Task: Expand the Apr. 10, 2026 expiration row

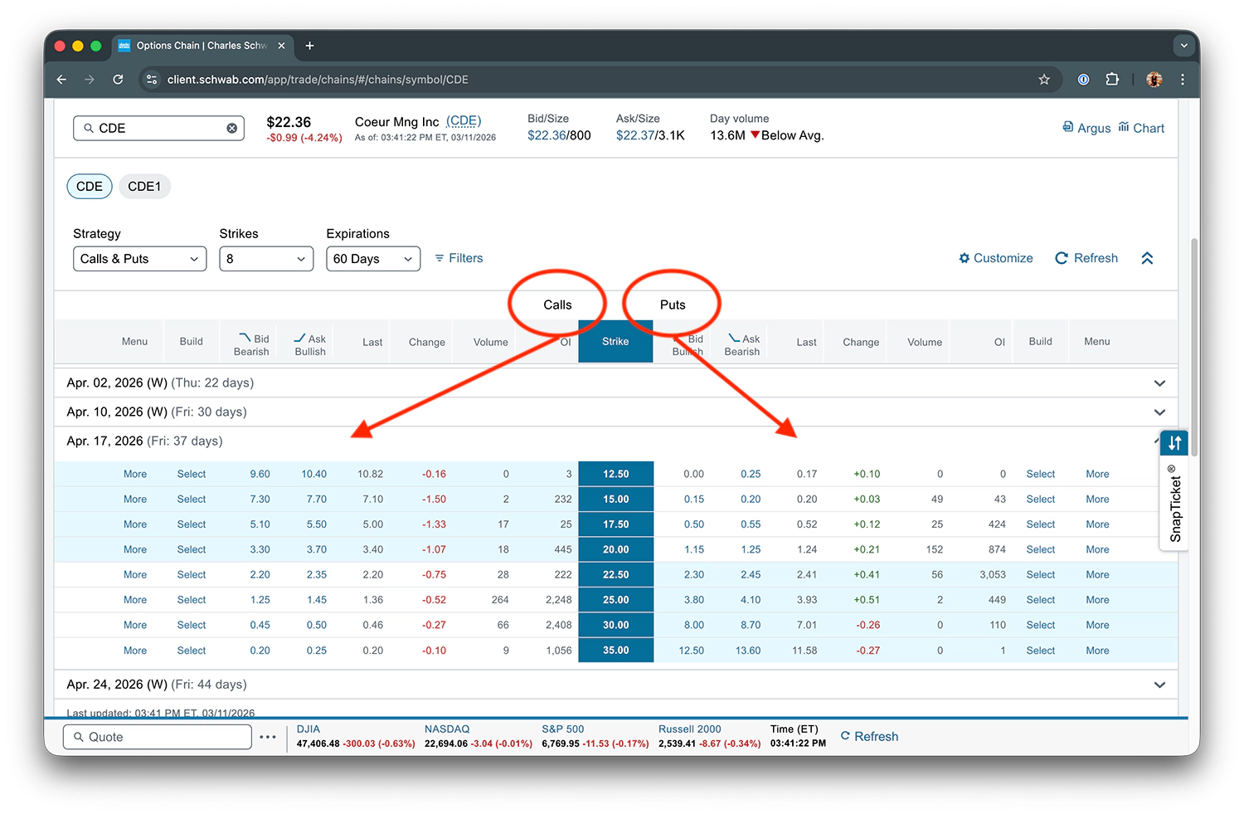Action: (615, 412)
